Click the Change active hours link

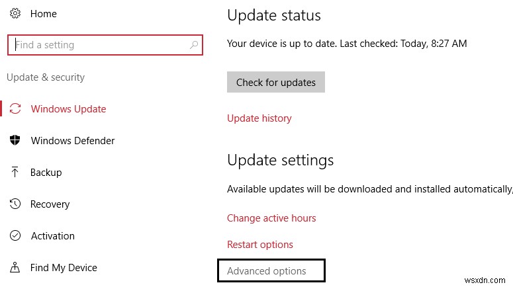[271, 218]
